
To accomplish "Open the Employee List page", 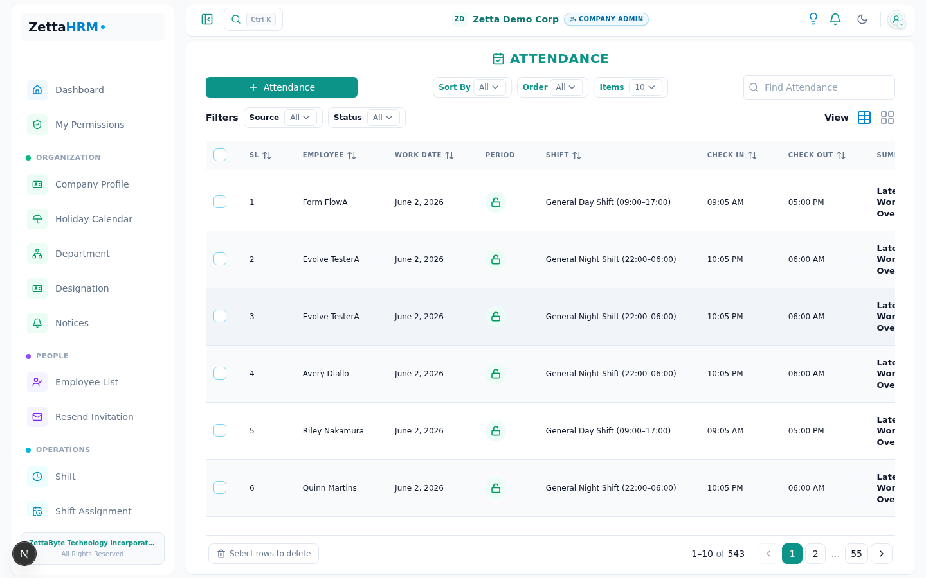I will tap(93, 382).
